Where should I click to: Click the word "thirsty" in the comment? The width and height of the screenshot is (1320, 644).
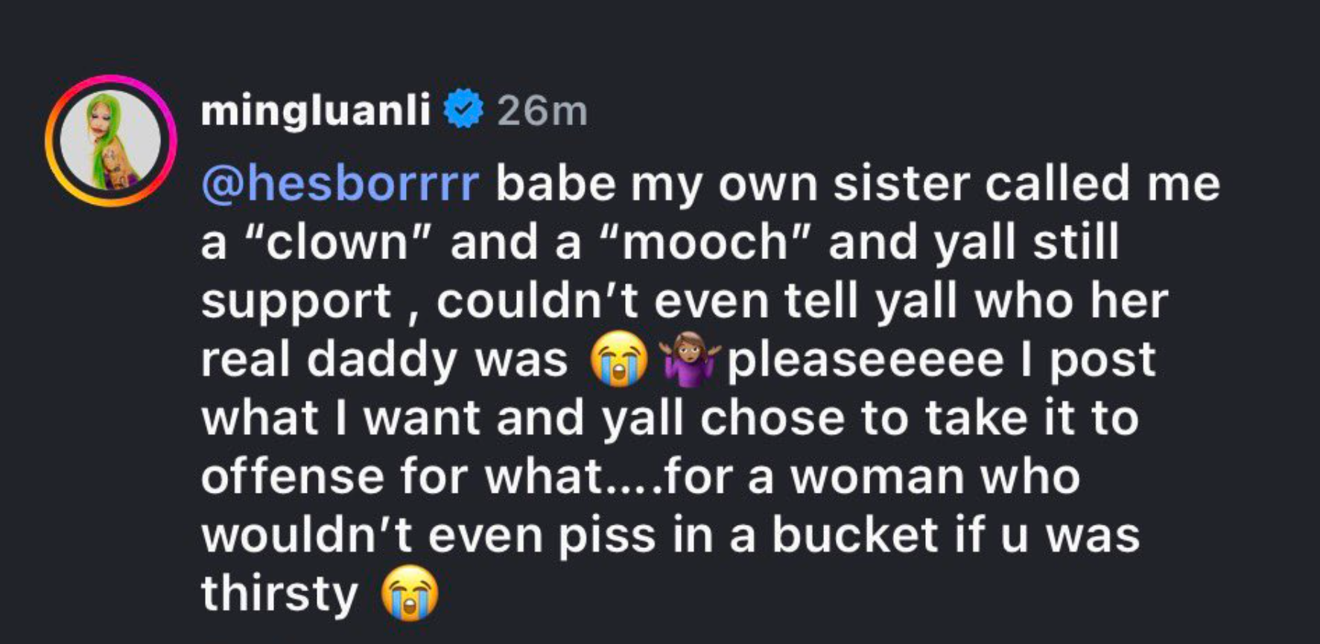coord(279,594)
